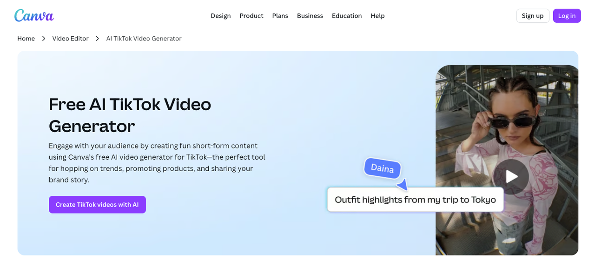Image resolution: width=595 pixels, height=268 pixels.
Task: Click the video thumbnail of woman with sunglasses
Action: 507,160
